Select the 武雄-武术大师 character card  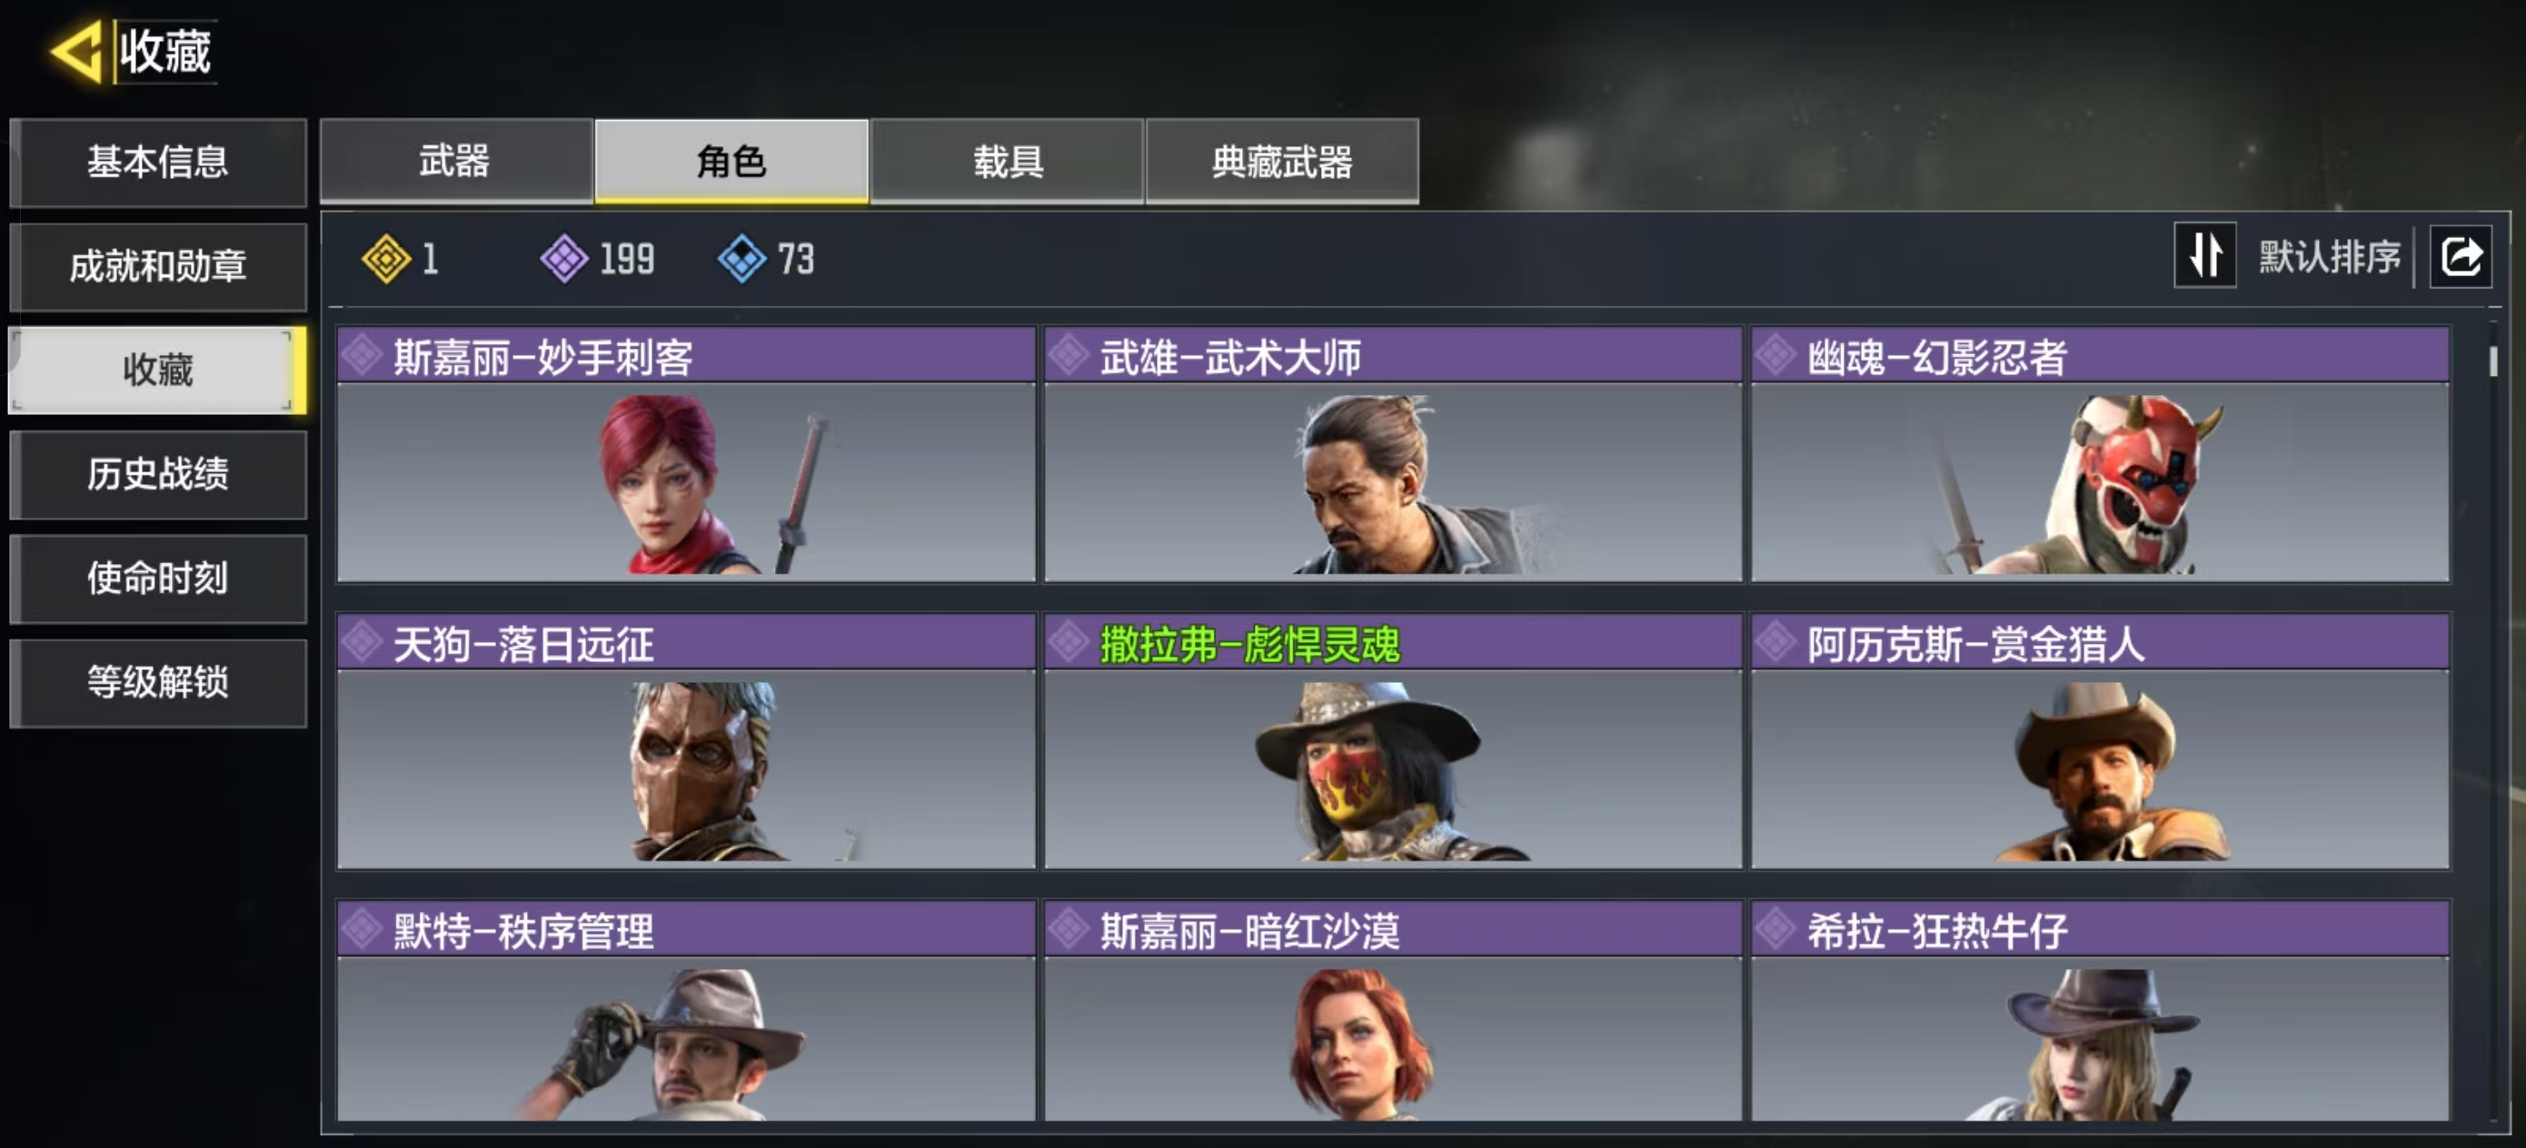click(1392, 454)
